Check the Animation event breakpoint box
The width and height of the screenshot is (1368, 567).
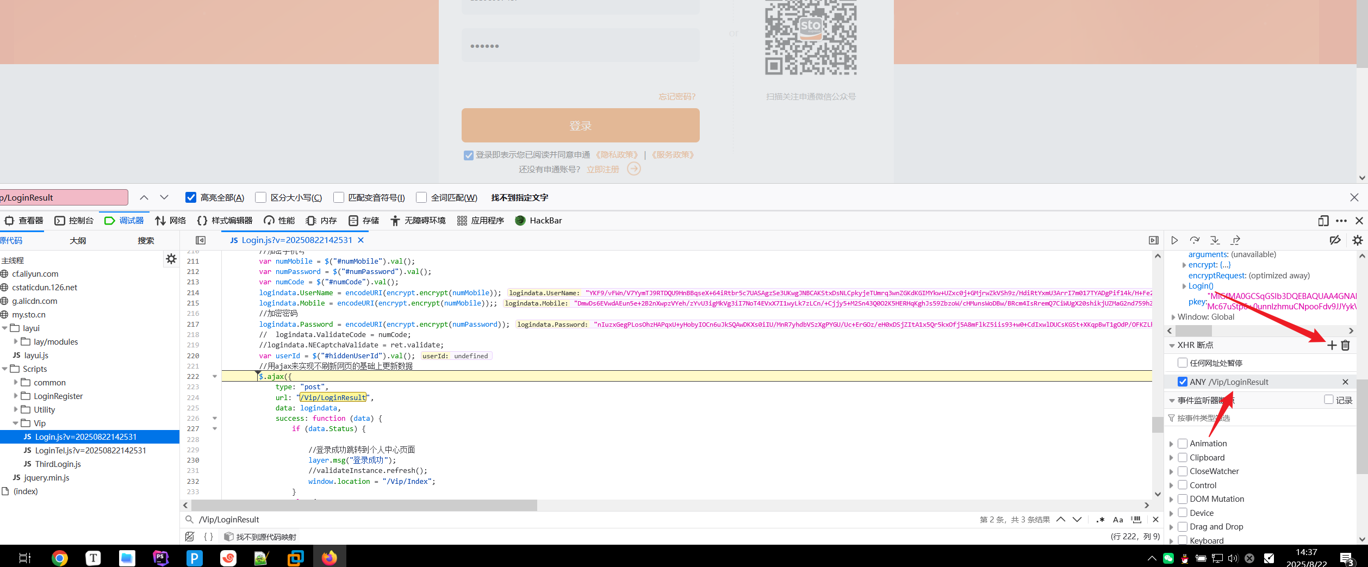tap(1182, 444)
